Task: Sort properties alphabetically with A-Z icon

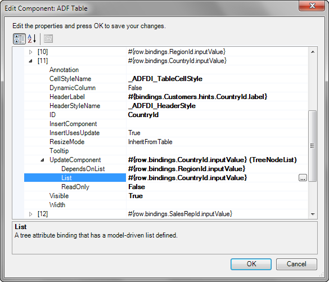Action: 32,39
